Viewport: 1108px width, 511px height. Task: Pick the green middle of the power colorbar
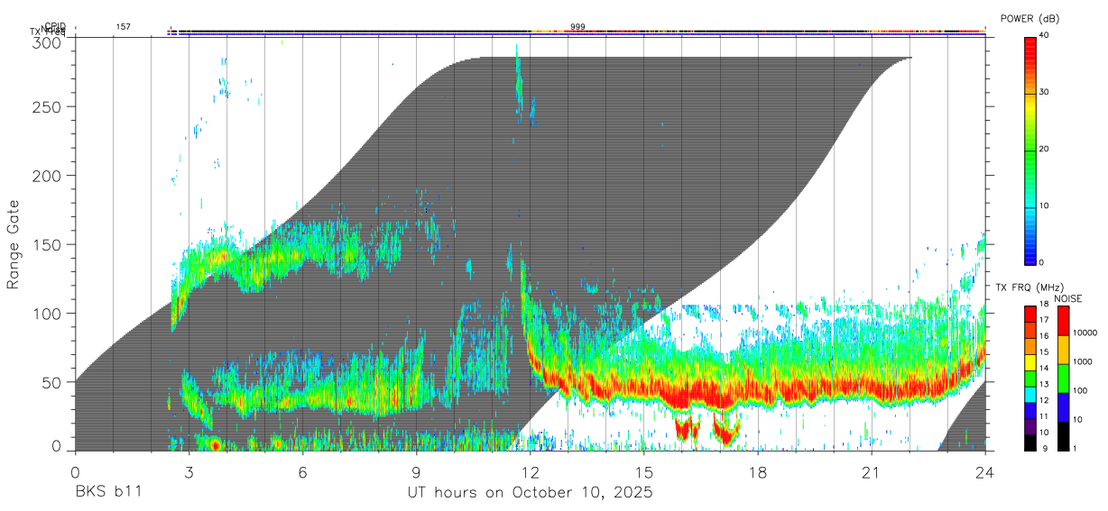pyautogui.click(x=1030, y=150)
